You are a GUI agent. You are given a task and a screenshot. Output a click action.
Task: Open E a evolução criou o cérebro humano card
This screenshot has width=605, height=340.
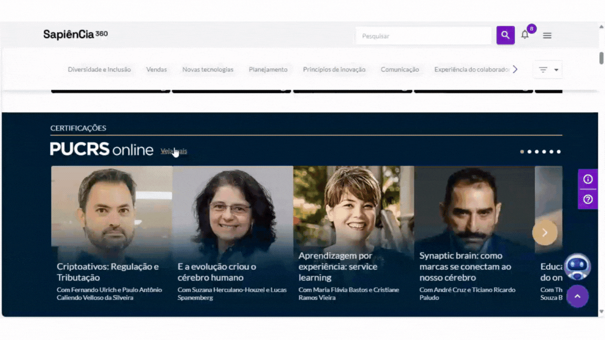click(x=233, y=233)
